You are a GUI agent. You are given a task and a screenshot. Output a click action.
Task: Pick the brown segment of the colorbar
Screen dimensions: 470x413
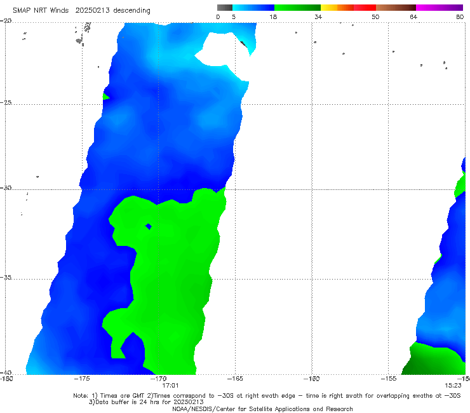point(396,8)
